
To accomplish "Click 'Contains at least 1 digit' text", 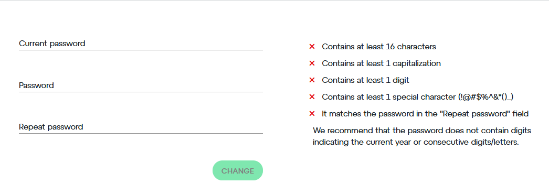I will coord(365,80).
